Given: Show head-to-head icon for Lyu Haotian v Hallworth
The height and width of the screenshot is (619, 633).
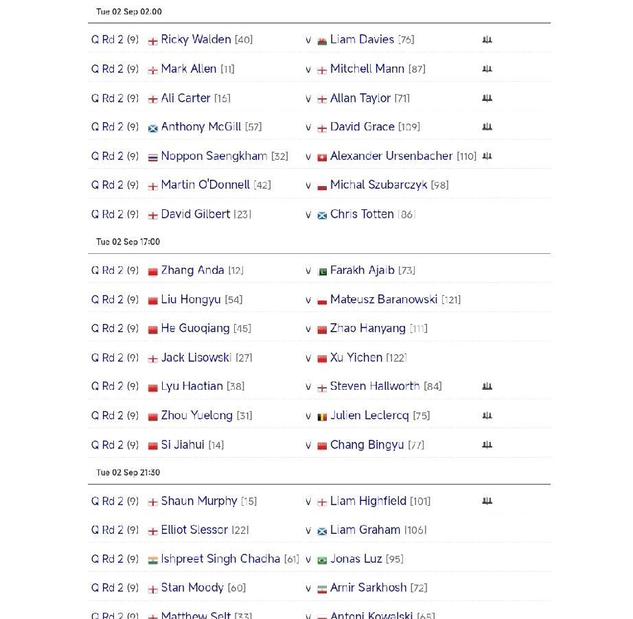Looking at the screenshot, I should click(487, 386).
